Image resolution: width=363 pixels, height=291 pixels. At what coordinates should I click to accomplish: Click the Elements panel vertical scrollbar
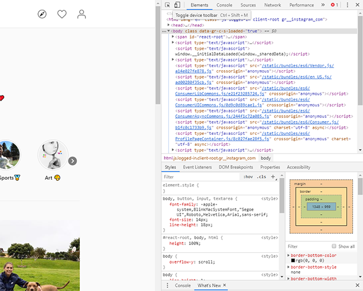[360, 60]
